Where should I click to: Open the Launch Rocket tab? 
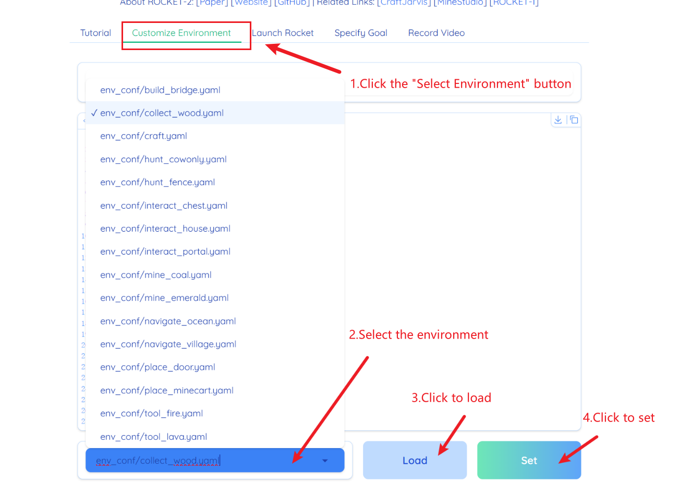click(x=283, y=33)
